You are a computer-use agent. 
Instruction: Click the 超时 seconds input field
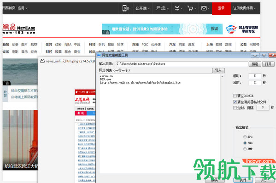point(255,76)
